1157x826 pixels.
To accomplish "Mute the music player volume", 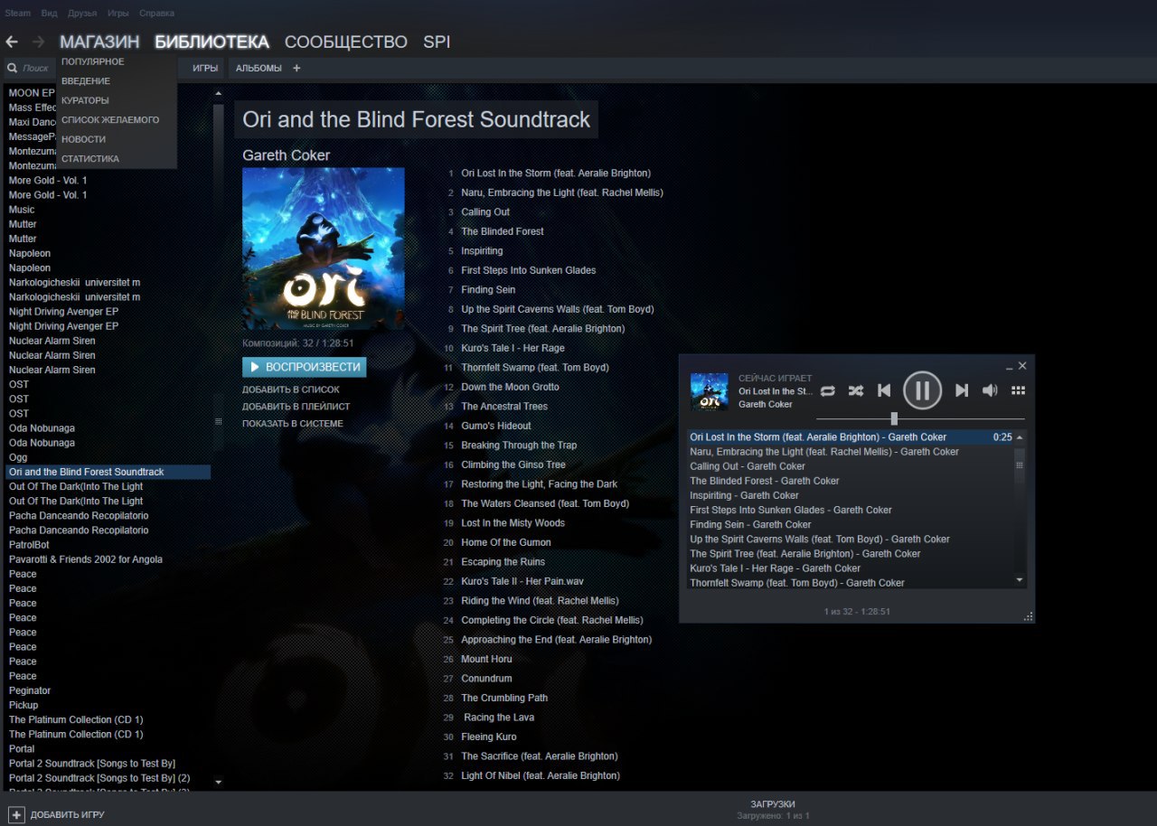I will [990, 390].
